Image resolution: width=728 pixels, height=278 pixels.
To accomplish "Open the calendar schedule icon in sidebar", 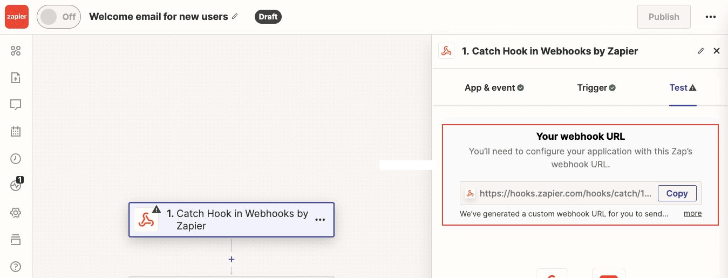I will click(x=16, y=131).
